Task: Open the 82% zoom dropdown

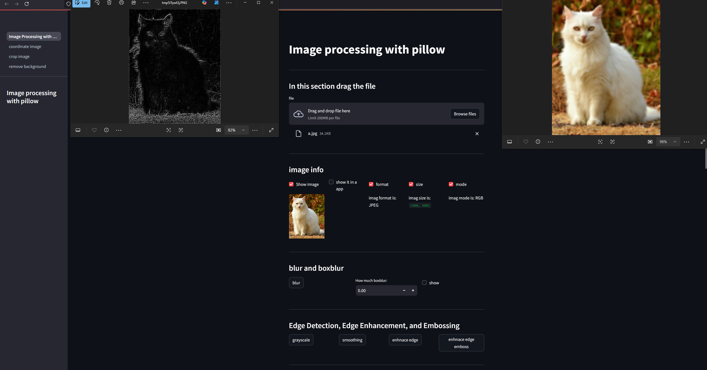Action: [x=237, y=130]
